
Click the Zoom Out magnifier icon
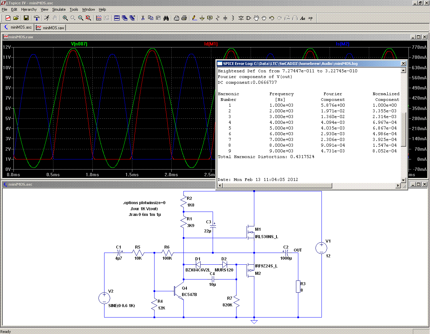(x=81, y=18)
